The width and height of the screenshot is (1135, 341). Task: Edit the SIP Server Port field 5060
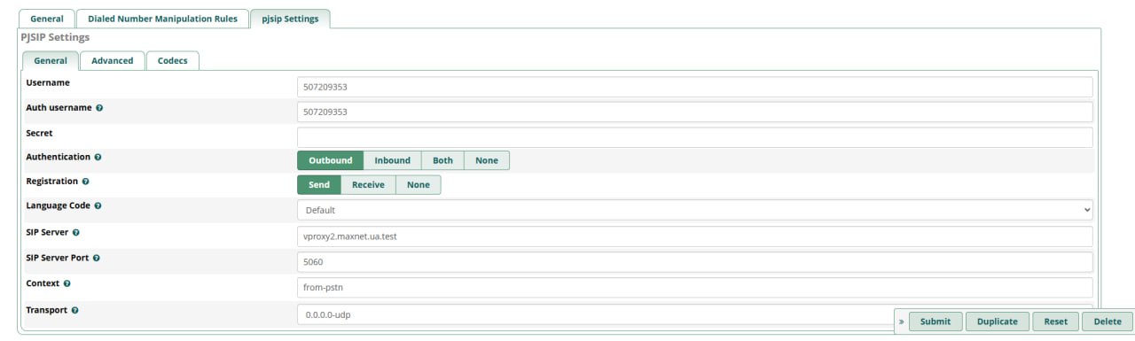tap(695, 262)
